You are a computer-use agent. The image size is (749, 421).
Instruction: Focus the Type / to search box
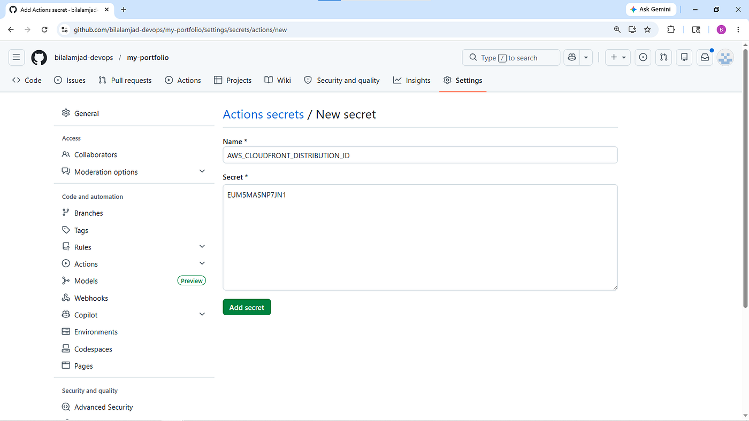[x=511, y=58]
